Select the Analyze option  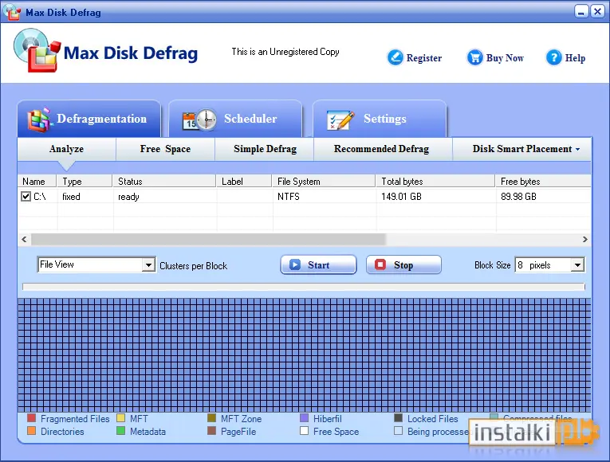tap(66, 149)
